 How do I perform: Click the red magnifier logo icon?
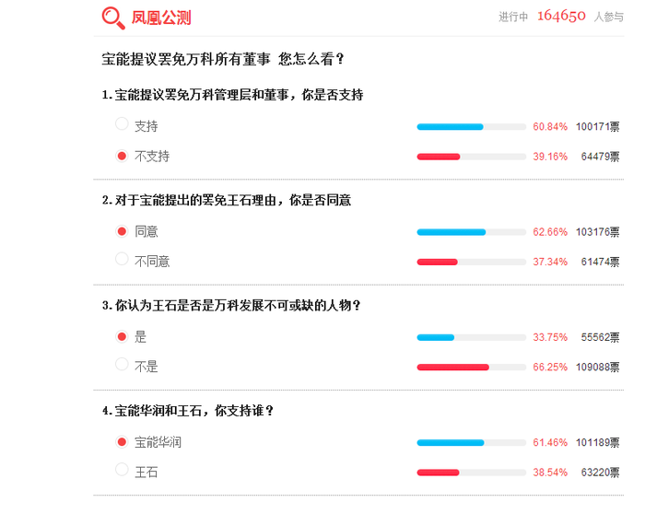click(113, 18)
